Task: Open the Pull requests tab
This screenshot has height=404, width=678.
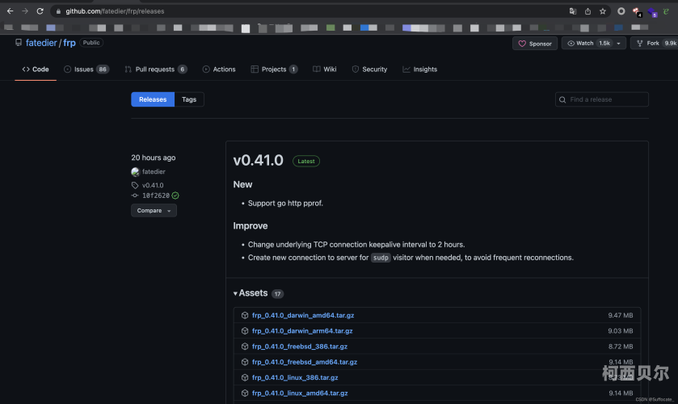Action: [x=156, y=69]
